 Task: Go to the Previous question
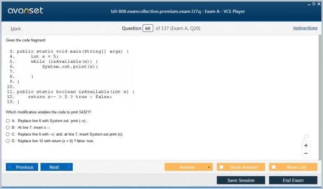(22, 167)
